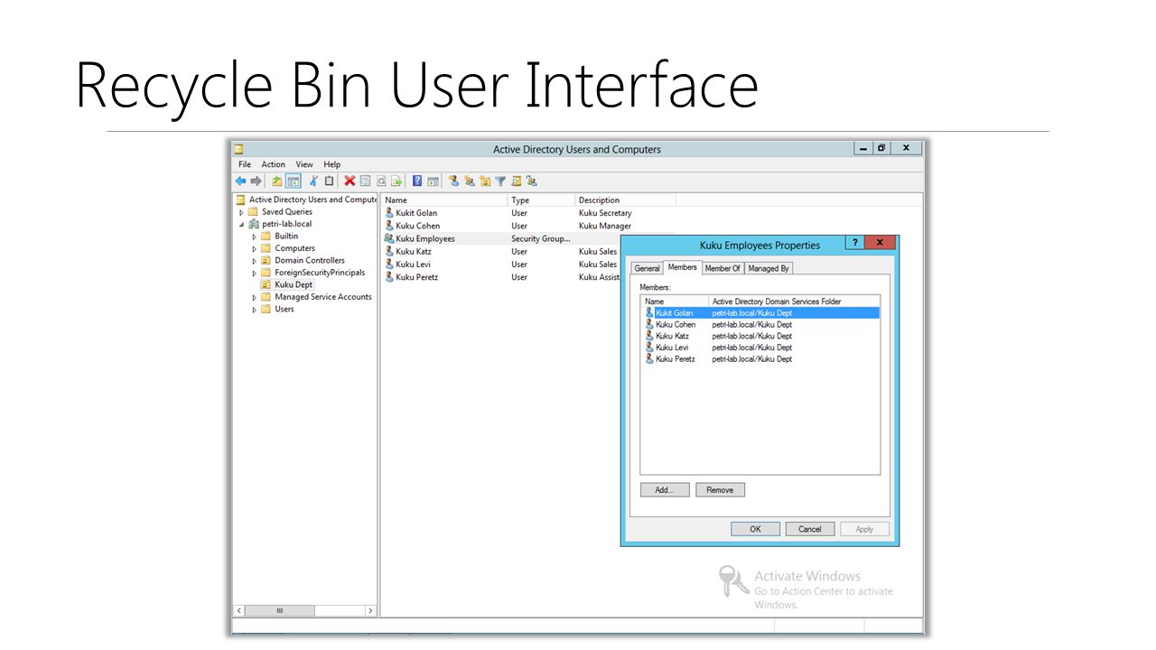Image resolution: width=1156 pixels, height=650 pixels.
Task: Toggle the Show/Hide Action Pane icon
Action: 433,181
